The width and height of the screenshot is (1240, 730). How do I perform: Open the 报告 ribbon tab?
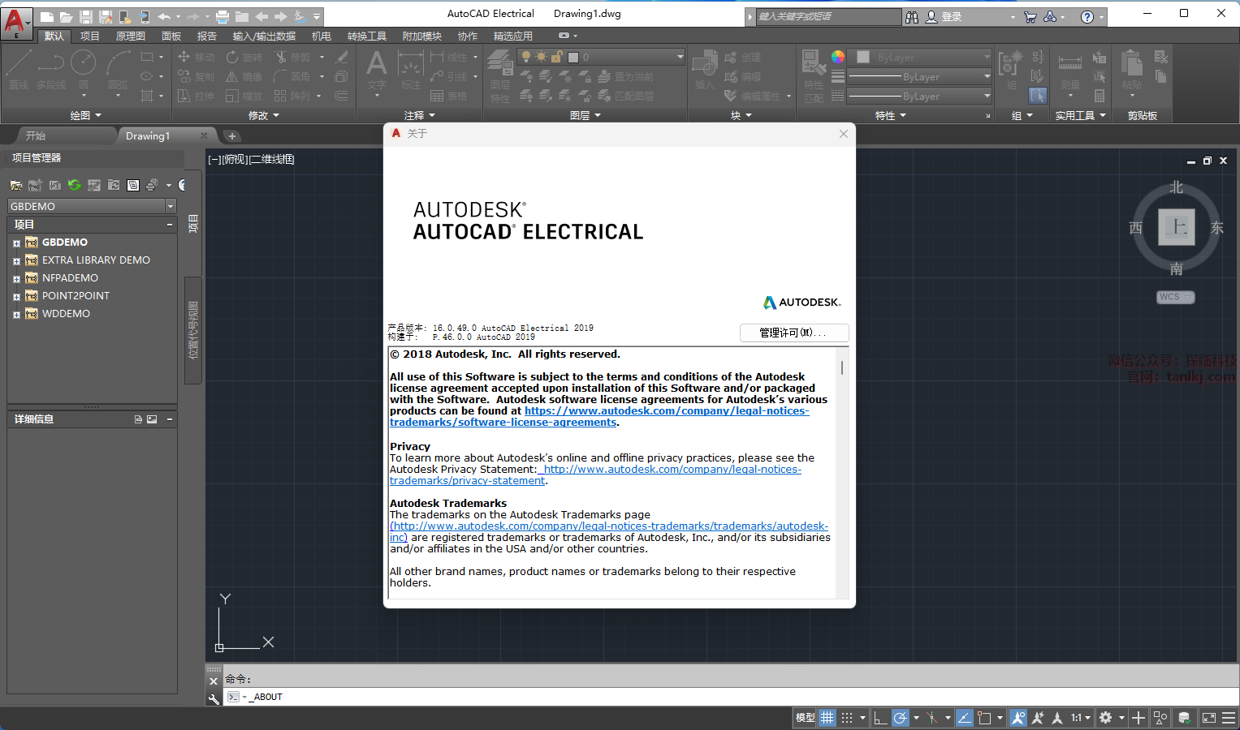[x=207, y=36]
